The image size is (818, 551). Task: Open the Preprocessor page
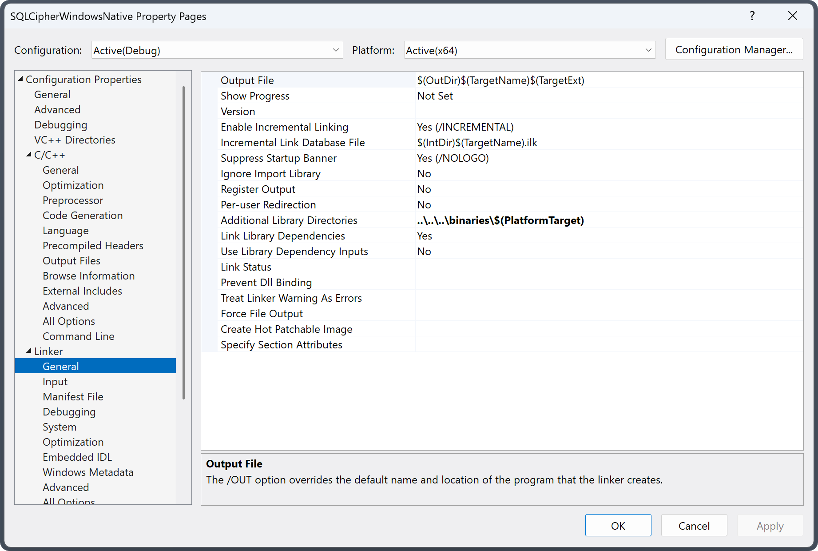click(x=73, y=200)
